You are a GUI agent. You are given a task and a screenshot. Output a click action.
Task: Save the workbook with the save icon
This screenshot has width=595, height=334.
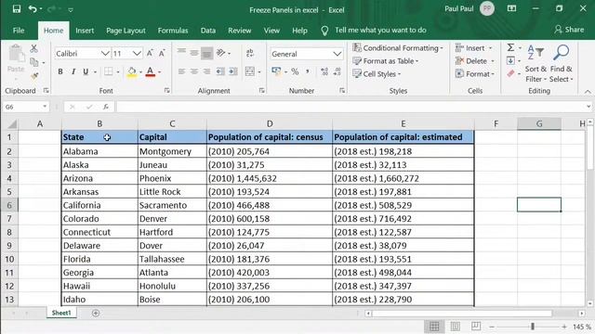(17, 9)
